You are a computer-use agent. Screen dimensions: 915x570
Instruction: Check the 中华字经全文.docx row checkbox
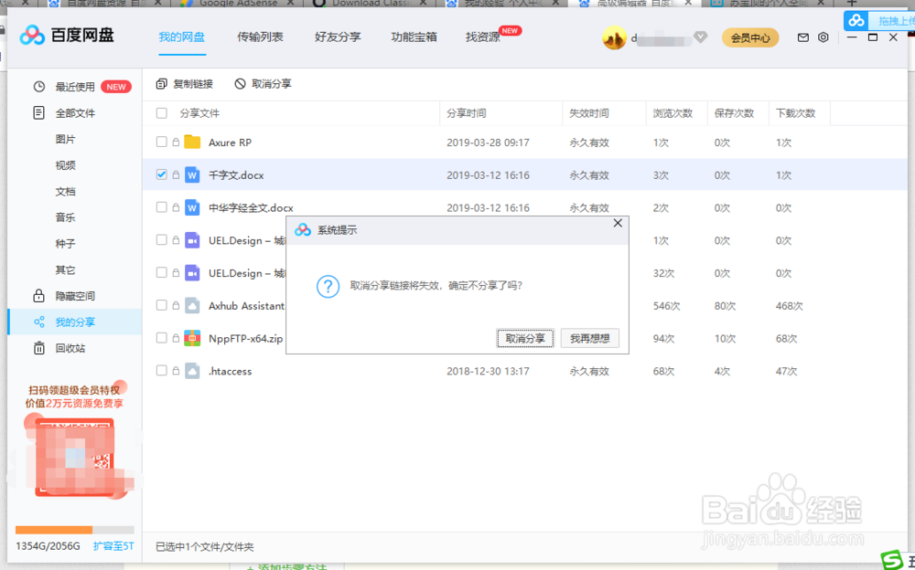pos(162,207)
